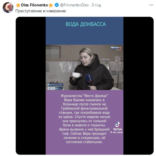Click the @akt_ualno TikTok watermark
This screenshot has height=156, width=156.
(x=116, y=132)
